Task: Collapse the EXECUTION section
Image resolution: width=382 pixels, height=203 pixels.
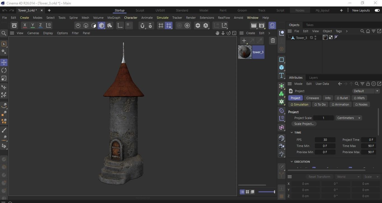Action: (x=292, y=162)
